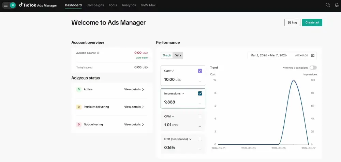Click the info icon beside Available balance
Viewport: 341px width, 162px height.
point(98,53)
